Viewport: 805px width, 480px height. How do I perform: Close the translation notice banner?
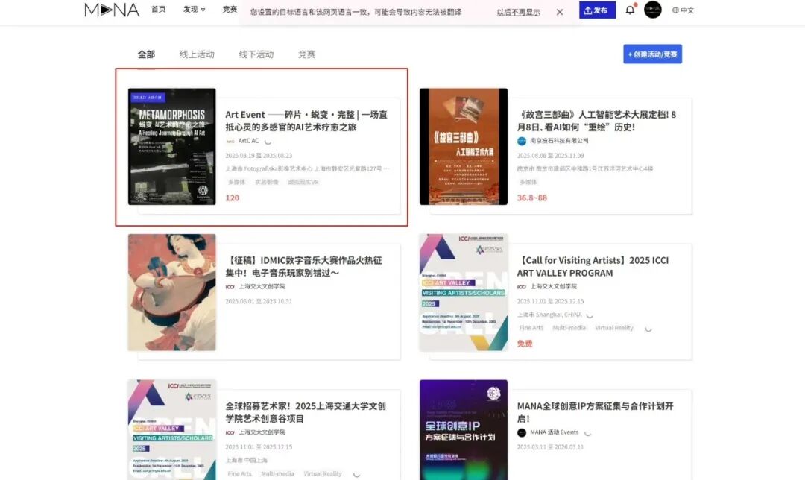(560, 12)
